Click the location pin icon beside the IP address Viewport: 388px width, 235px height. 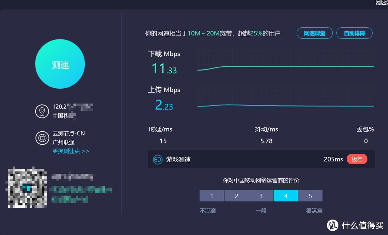click(x=42, y=111)
